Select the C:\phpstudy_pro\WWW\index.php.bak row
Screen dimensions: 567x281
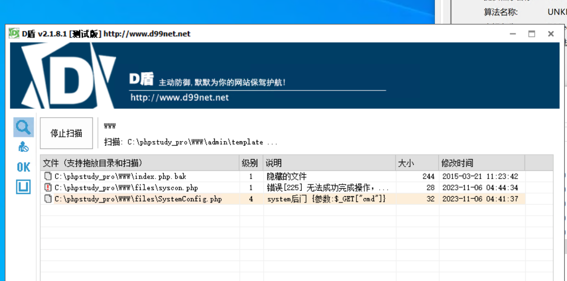(282, 177)
